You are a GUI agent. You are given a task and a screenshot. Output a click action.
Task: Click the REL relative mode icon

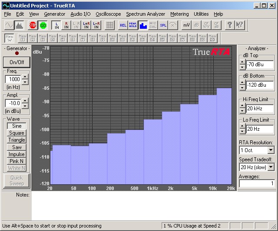coord(123,25)
